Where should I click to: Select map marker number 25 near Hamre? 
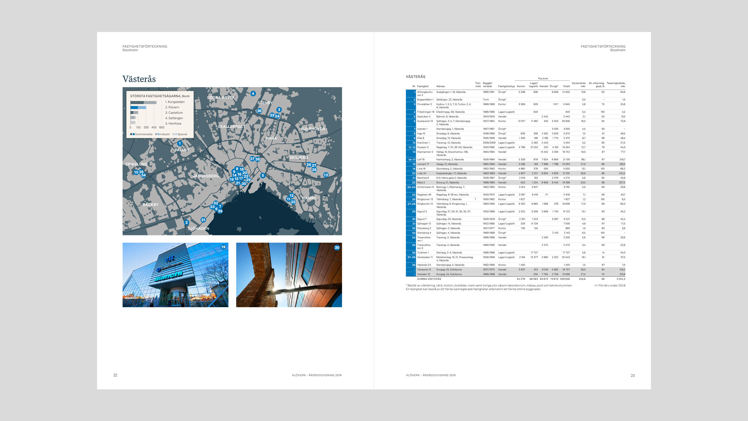(x=293, y=202)
